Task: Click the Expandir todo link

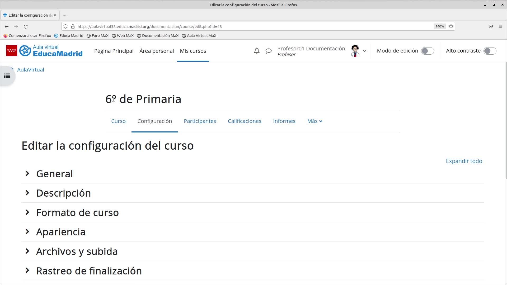Action: [464, 161]
